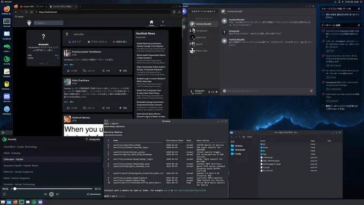Viewport: 364px width, 205px height.
Task: Skip to next track in Scoutify
Action: (58, 194)
